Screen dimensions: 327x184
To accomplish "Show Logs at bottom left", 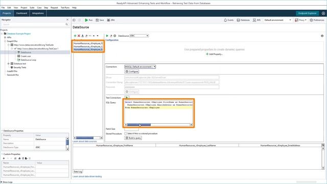I will [x=7, y=182].
